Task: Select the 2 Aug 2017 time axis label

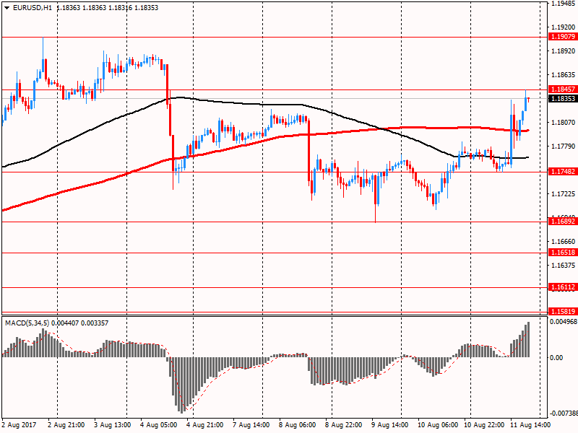Action: (20, 425)
